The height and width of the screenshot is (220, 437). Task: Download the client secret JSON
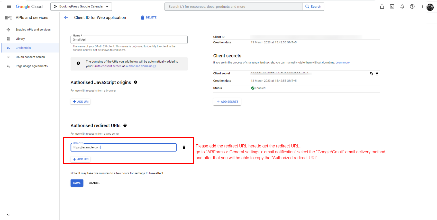pyautogui.click(x=377, y=74)
